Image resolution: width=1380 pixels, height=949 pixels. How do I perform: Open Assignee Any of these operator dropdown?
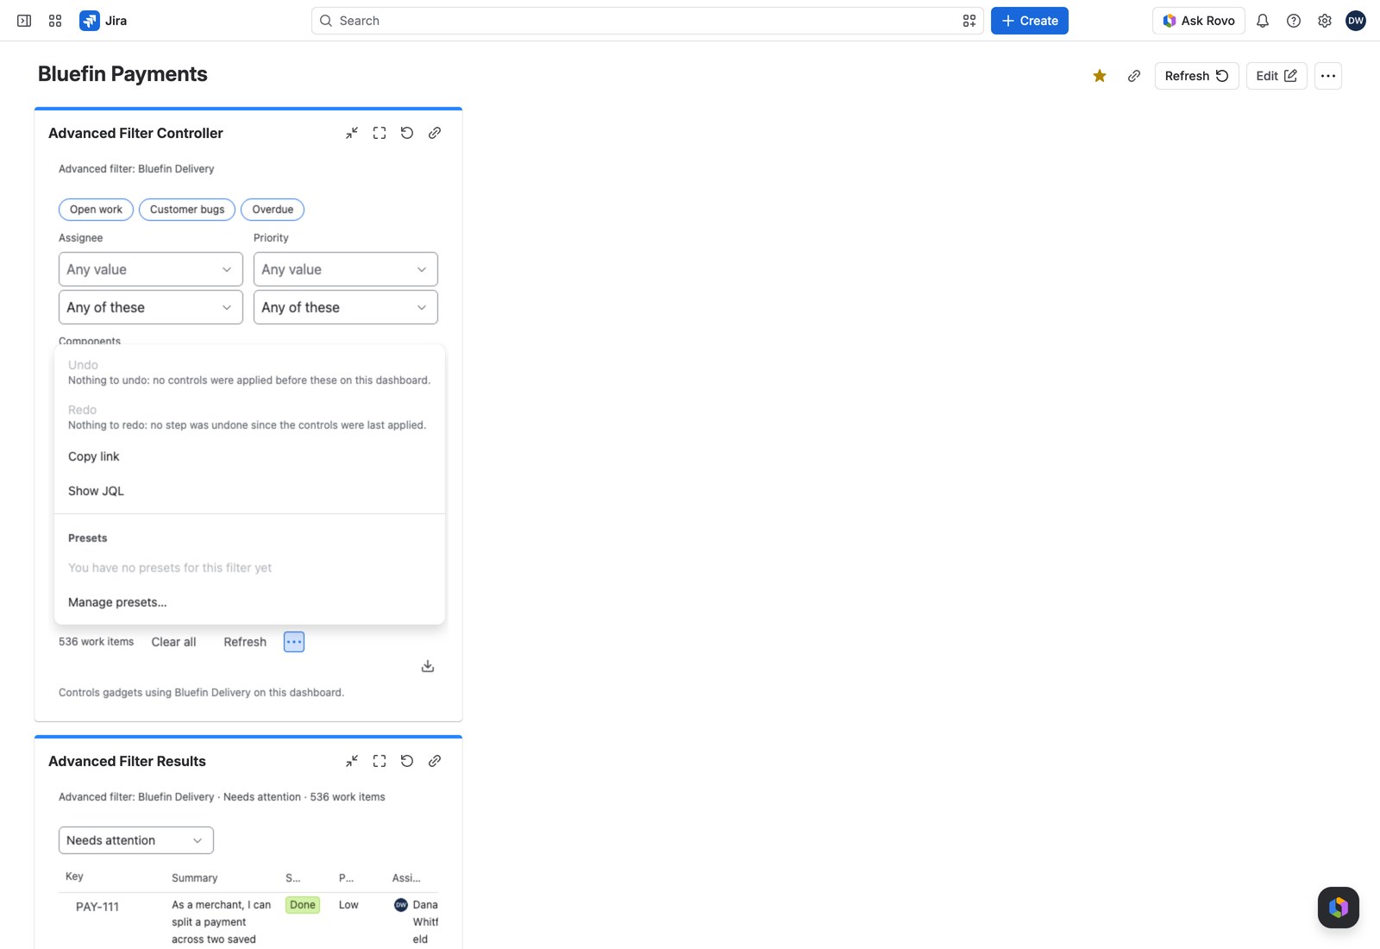[x=151, y=307]
